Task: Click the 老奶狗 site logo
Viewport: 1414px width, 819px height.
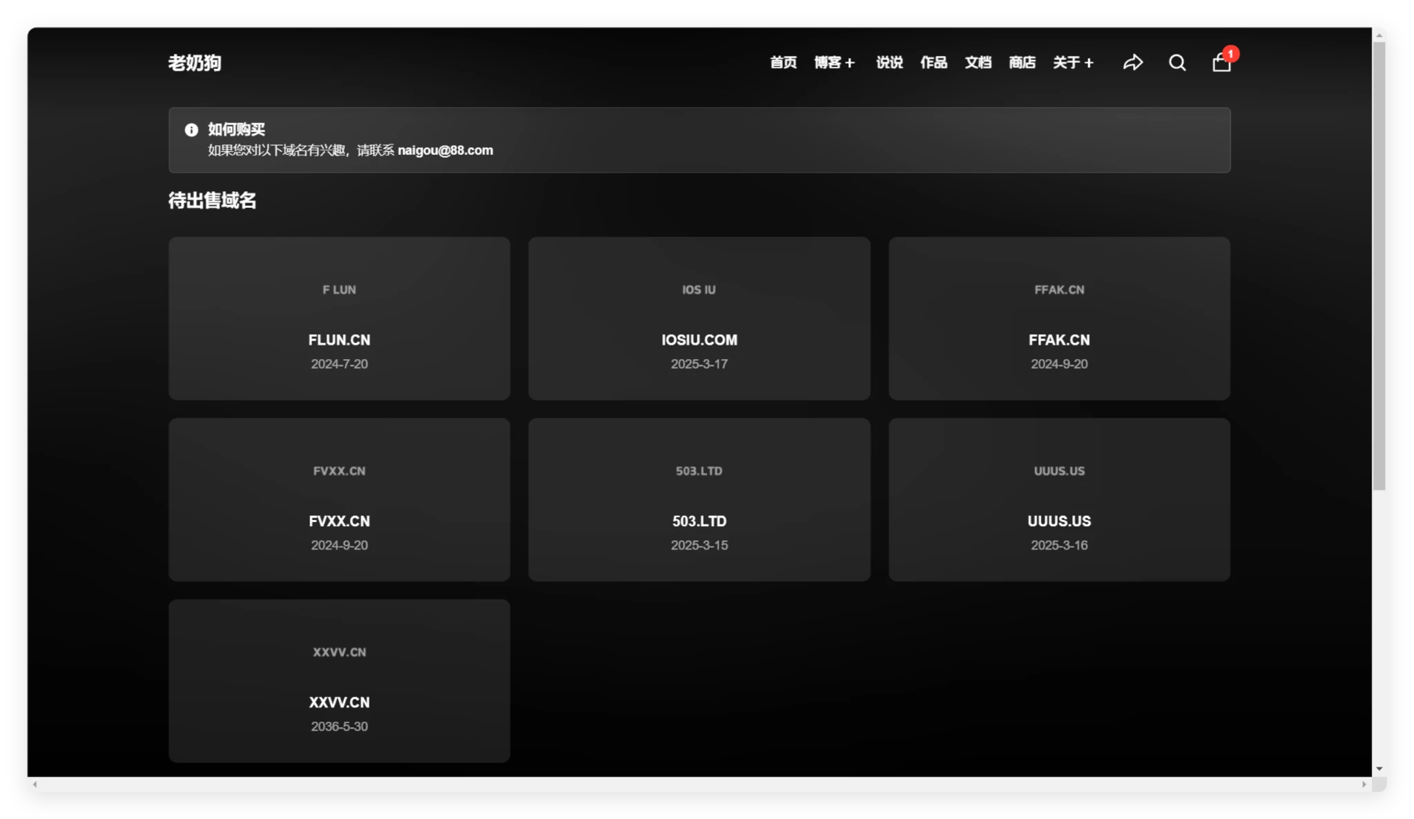Action: pyautogui.click(x=195, y=63)
